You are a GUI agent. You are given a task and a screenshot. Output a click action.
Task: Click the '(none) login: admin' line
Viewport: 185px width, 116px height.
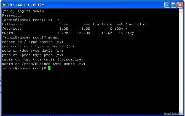click(x=23, y=11)
